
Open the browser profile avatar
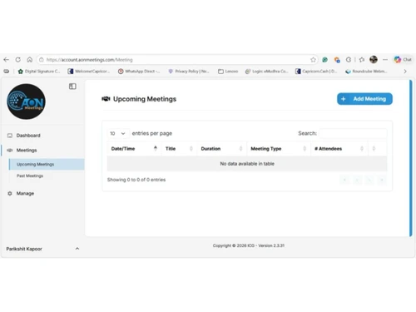point(374,59)
